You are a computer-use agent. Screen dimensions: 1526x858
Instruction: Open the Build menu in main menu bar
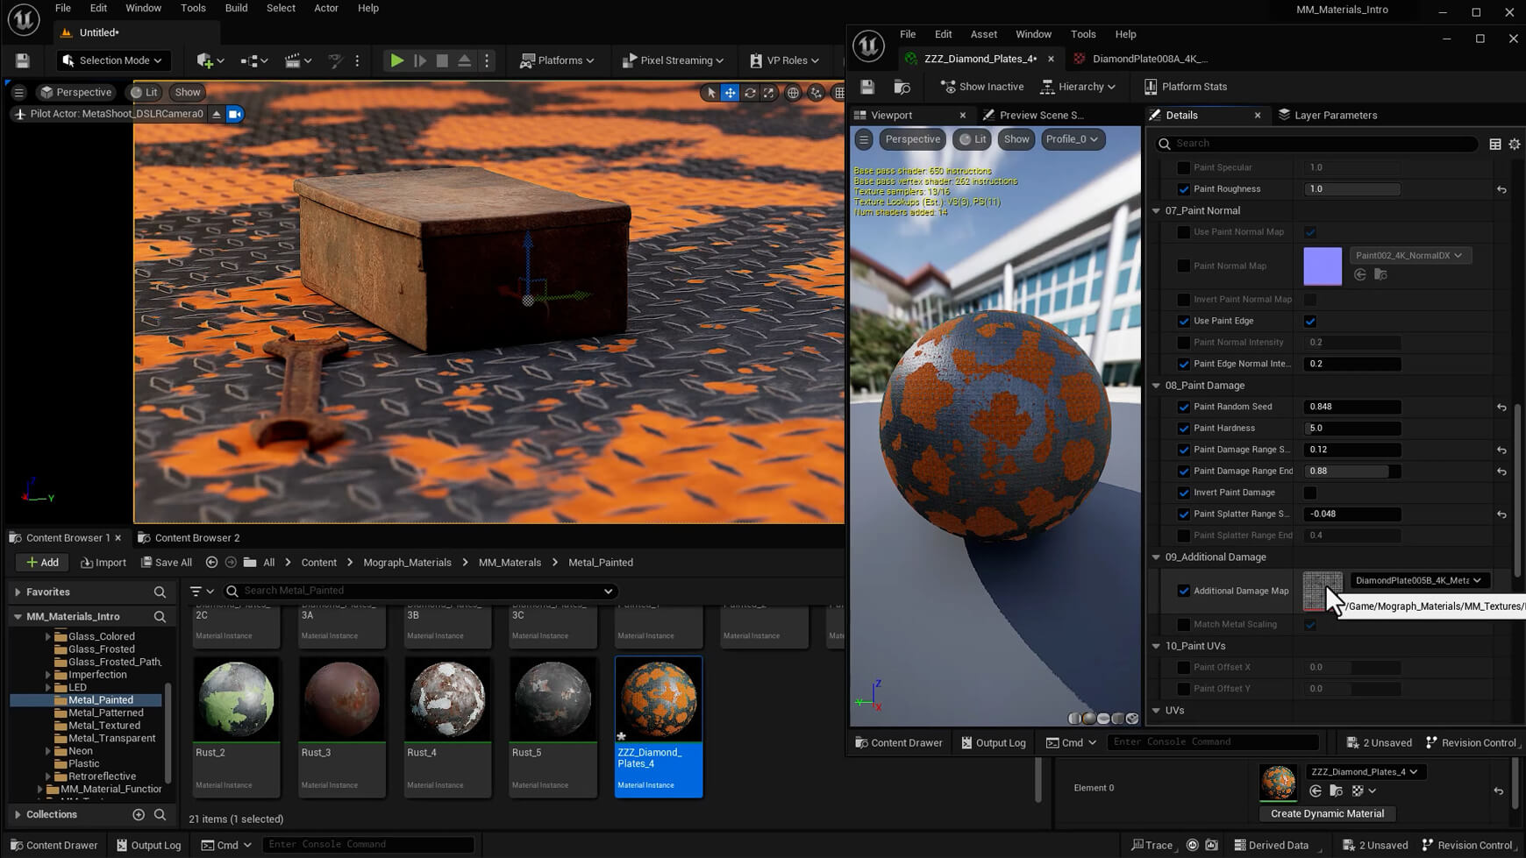pyautogui.click(x=236, y=8)
